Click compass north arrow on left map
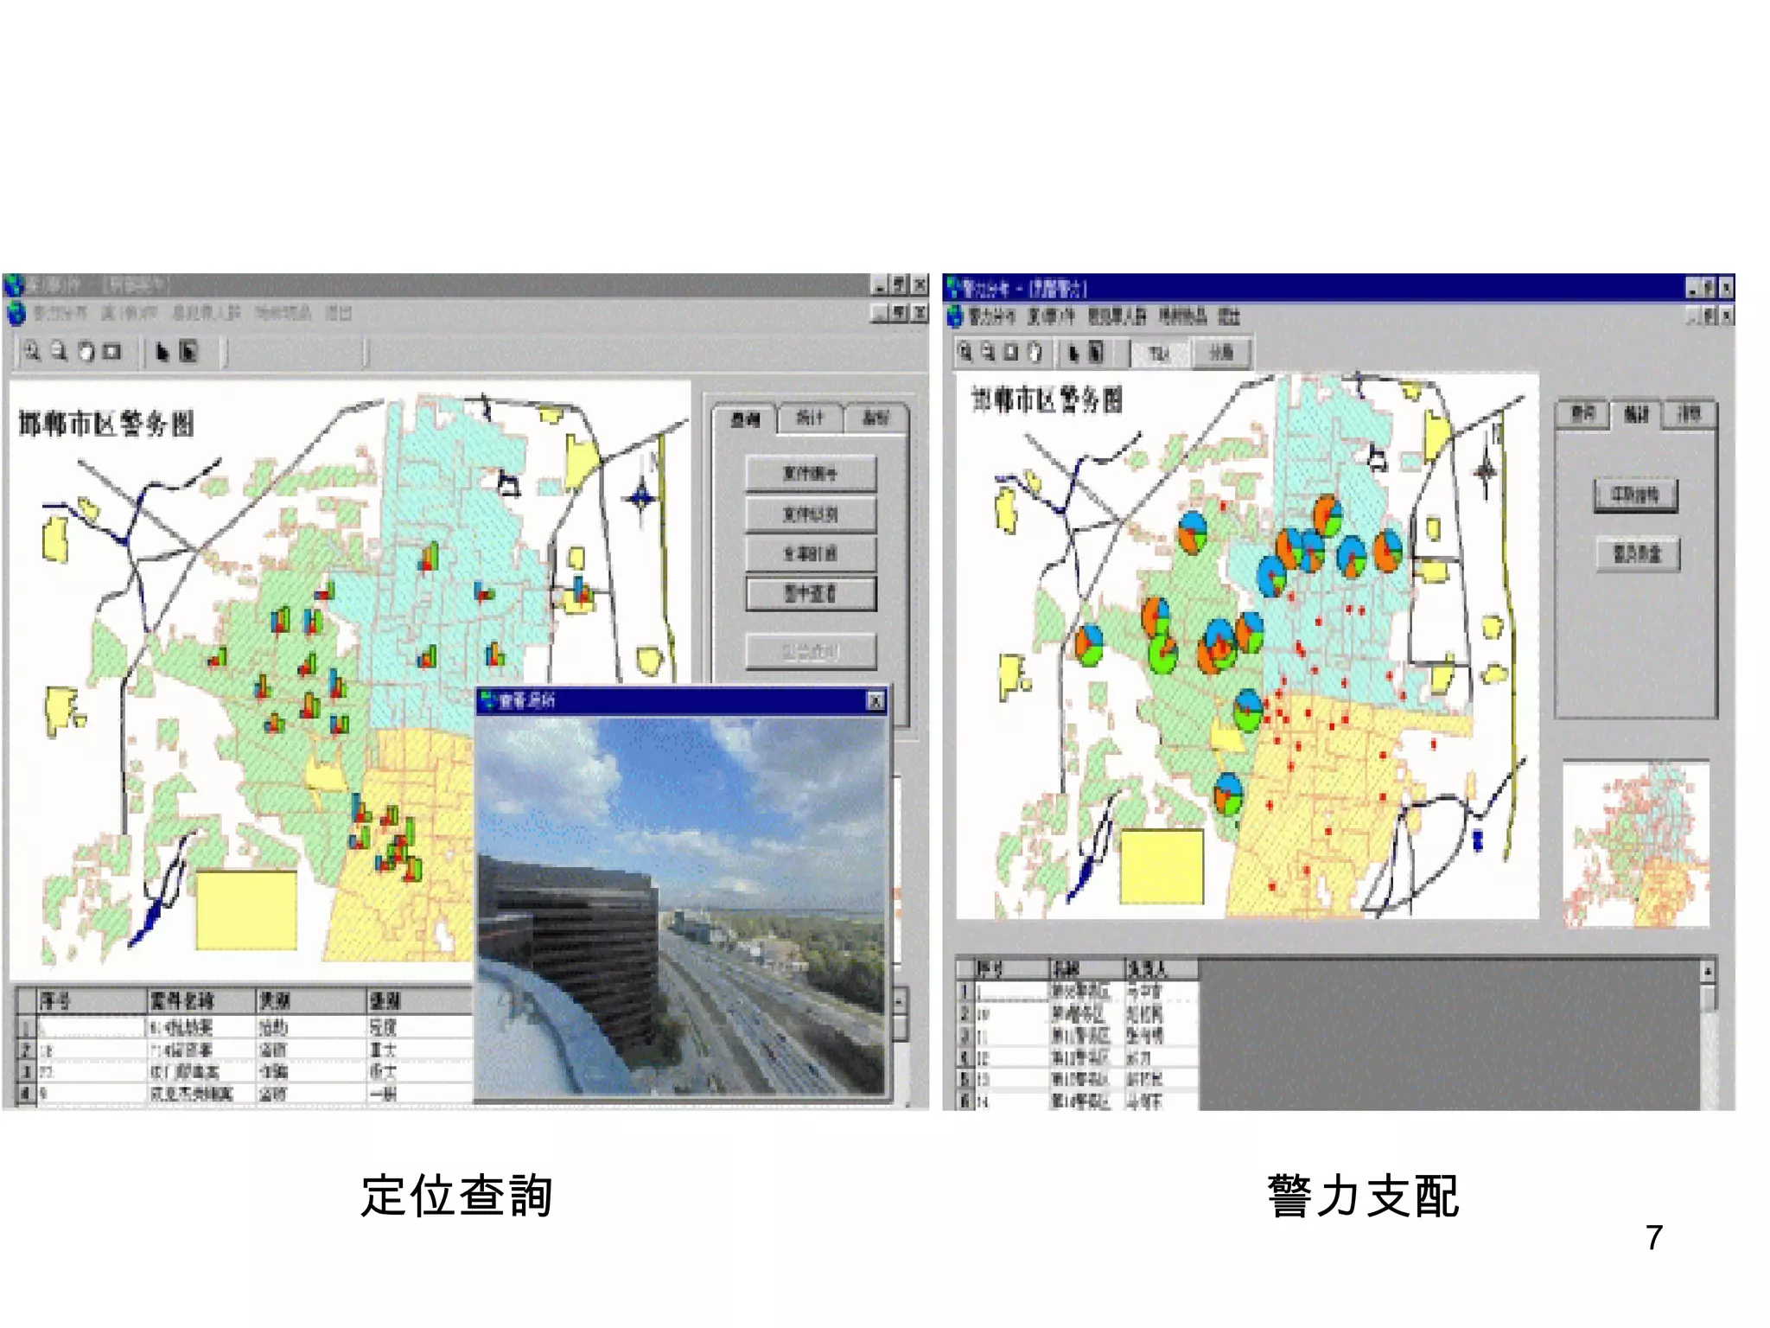The width and height of the screenshot is (1770, 1328). pos(641,498)
